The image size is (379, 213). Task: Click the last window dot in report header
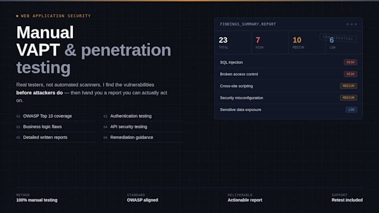pos(356,24)
